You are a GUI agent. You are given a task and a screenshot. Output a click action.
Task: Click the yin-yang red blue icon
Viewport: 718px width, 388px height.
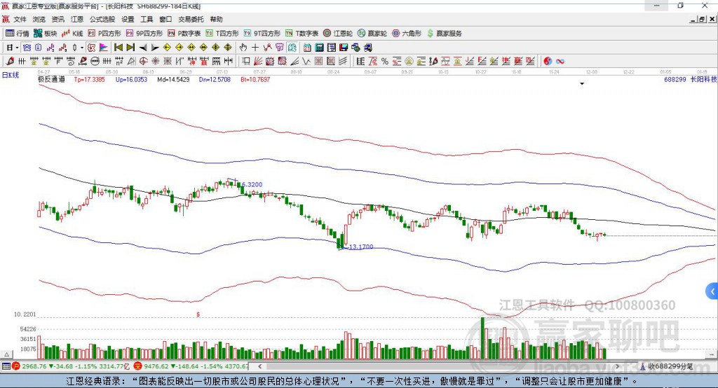coord(548,61)
